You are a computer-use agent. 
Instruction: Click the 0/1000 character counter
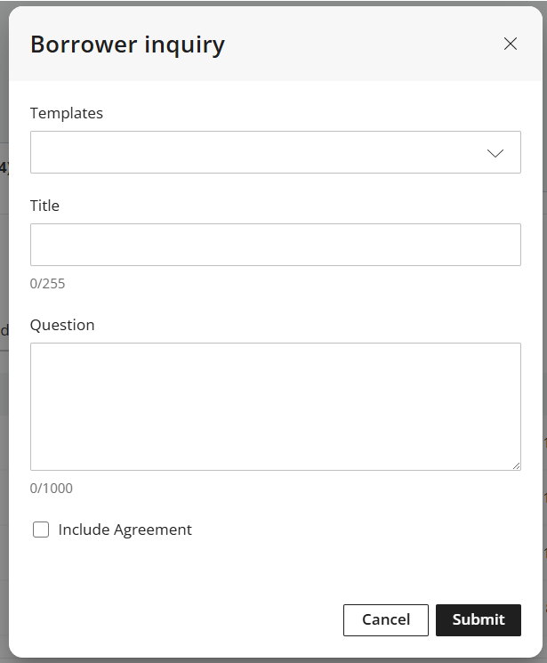52,488
